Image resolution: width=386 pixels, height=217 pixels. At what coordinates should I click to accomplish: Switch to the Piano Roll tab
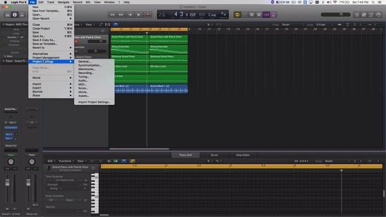186,155
